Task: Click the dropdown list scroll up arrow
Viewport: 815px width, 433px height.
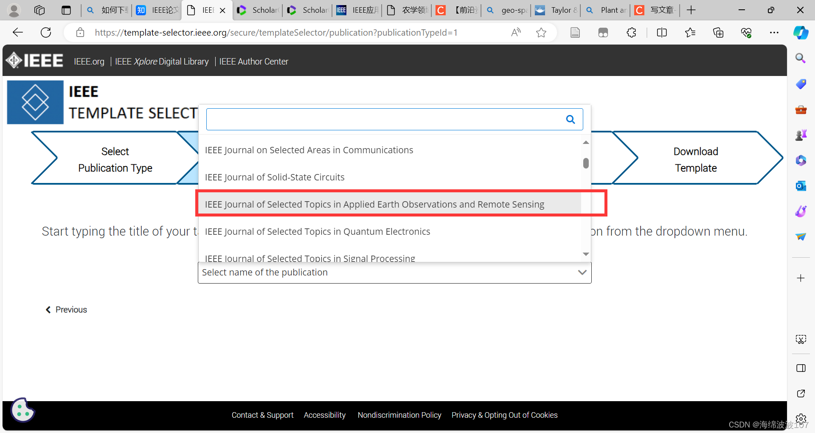Action: point(586,142)
